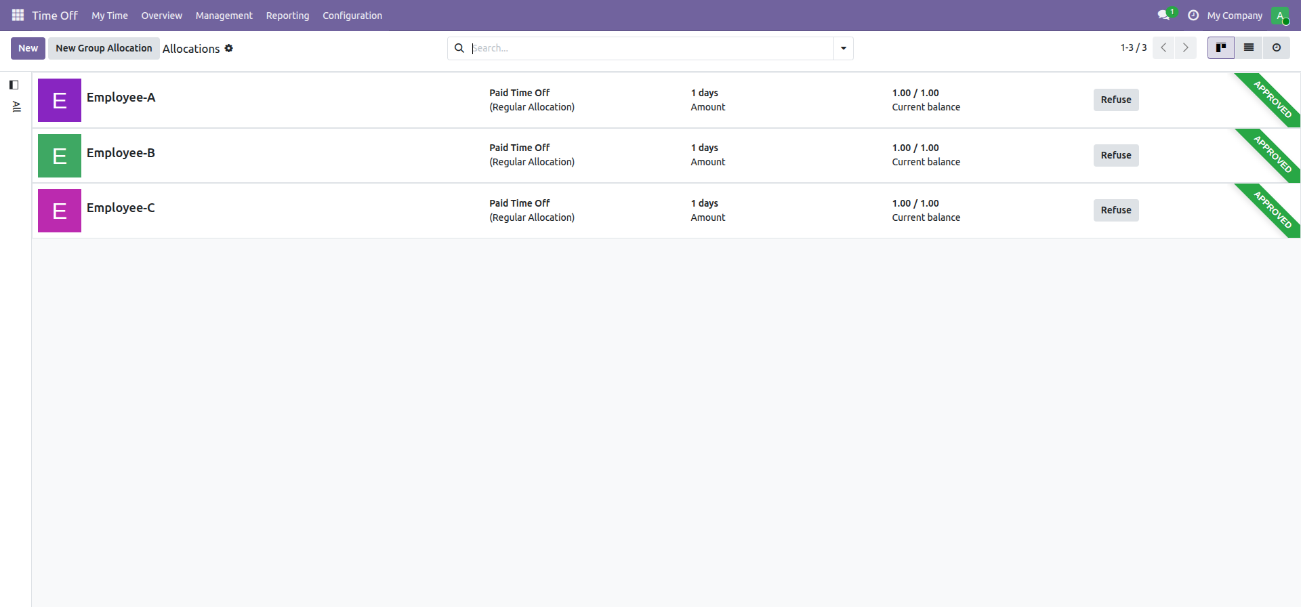Open Employee-C avatar
This screenshot has width=1301, height=607.
point(60,211)
